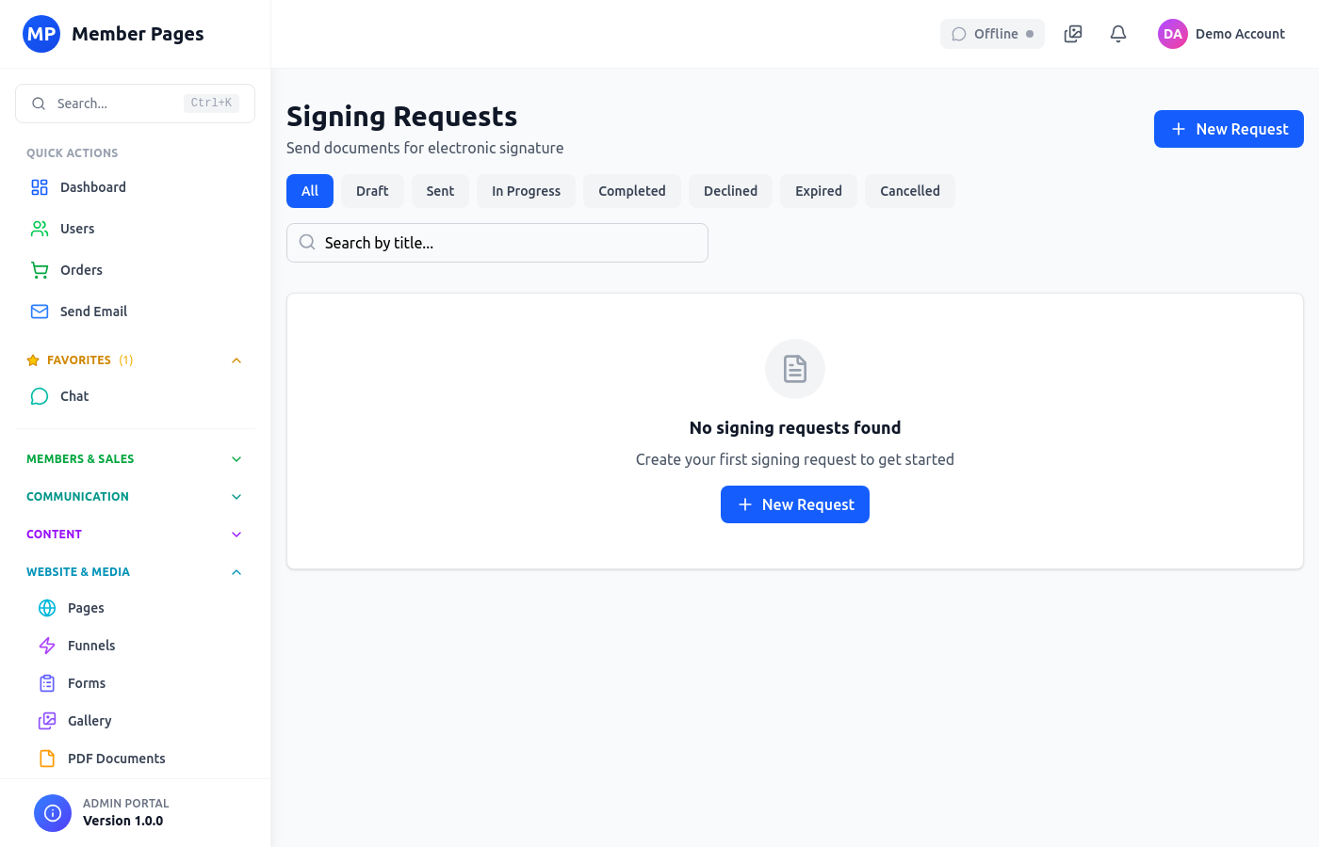Viewport: 1319px width, 847px height.
Task: Open Chat from favorites
Action: (x=73, y=396)
